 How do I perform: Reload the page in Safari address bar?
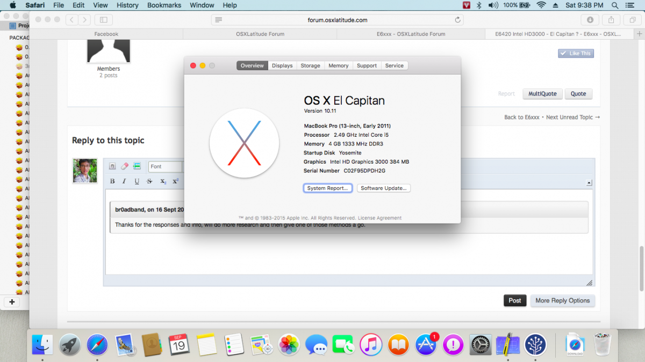pos(457,20)
